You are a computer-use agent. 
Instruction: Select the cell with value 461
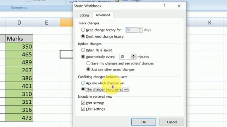19,86
